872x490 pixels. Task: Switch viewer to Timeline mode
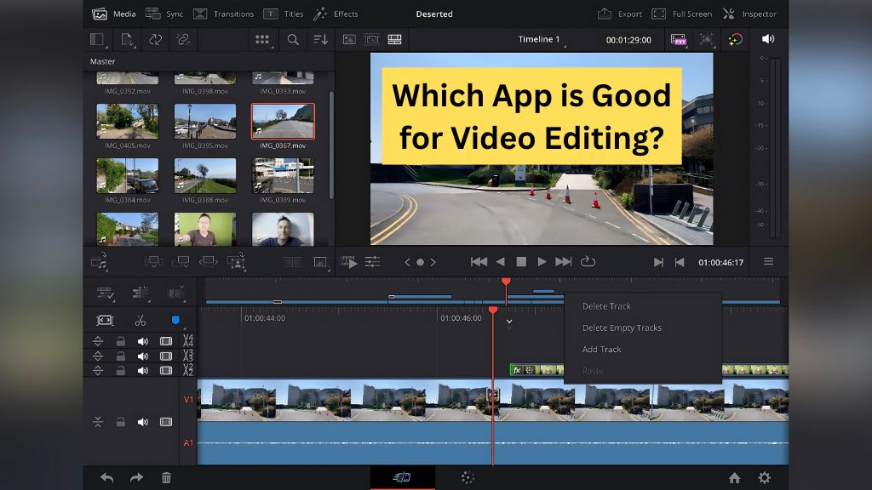(x=394, y=39)
